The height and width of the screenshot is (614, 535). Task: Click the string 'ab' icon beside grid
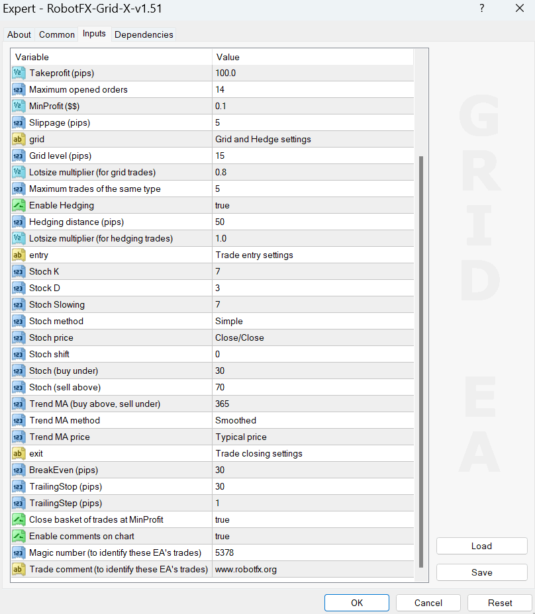pos(19,140)
